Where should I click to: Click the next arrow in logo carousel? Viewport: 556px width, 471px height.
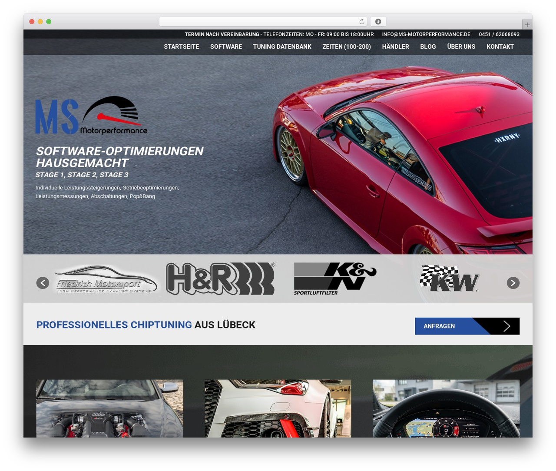coord(513,283)
